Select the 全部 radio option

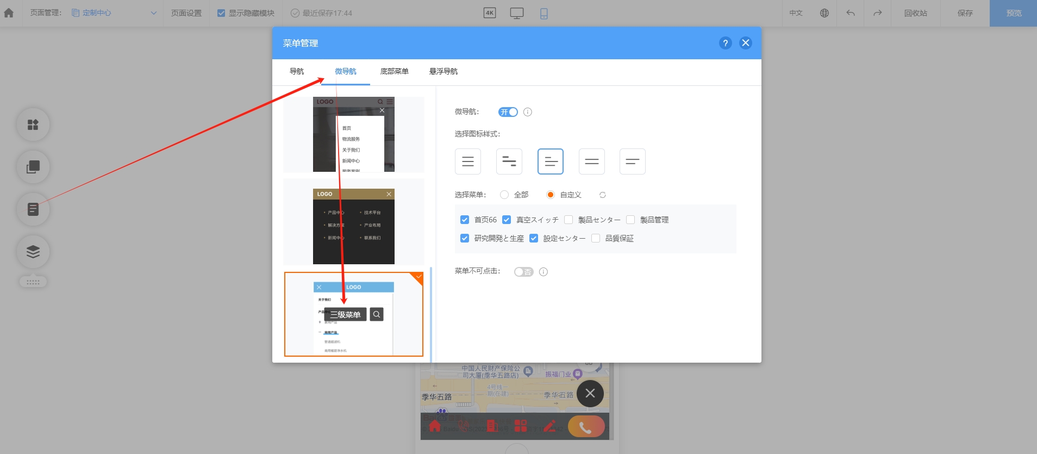[504, 195]
